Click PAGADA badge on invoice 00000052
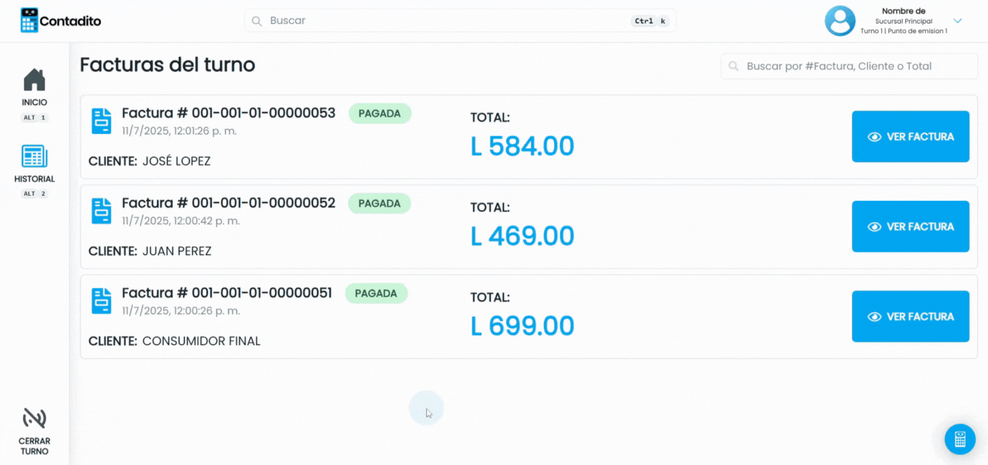This screenshot has height=465, width=988. pos(379,204)
